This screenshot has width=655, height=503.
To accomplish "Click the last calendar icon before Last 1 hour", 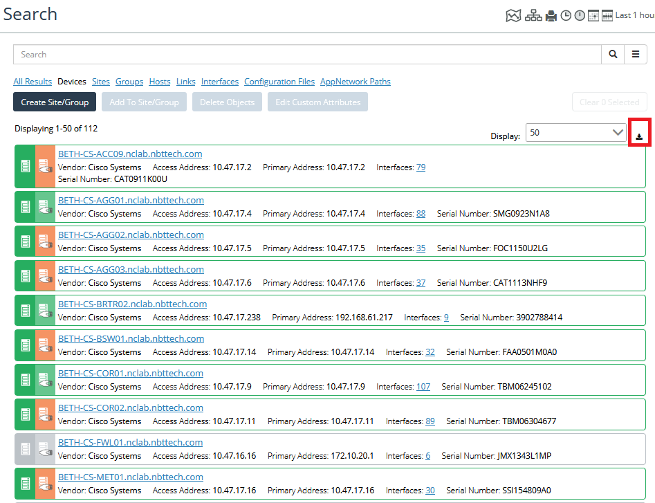I will 607,15.
